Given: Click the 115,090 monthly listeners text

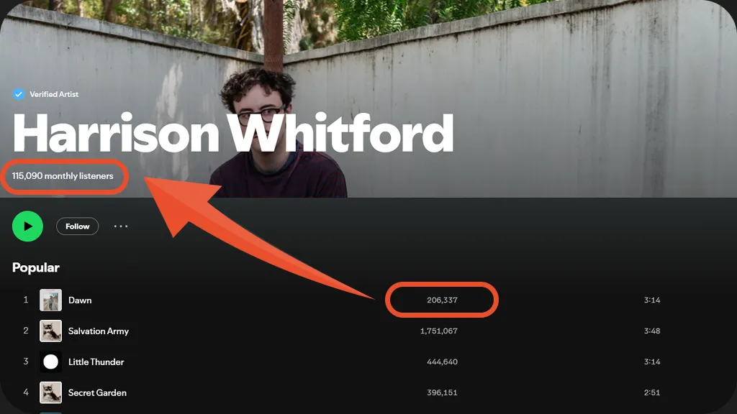Looking at the screenshot, I should [63, 176].
